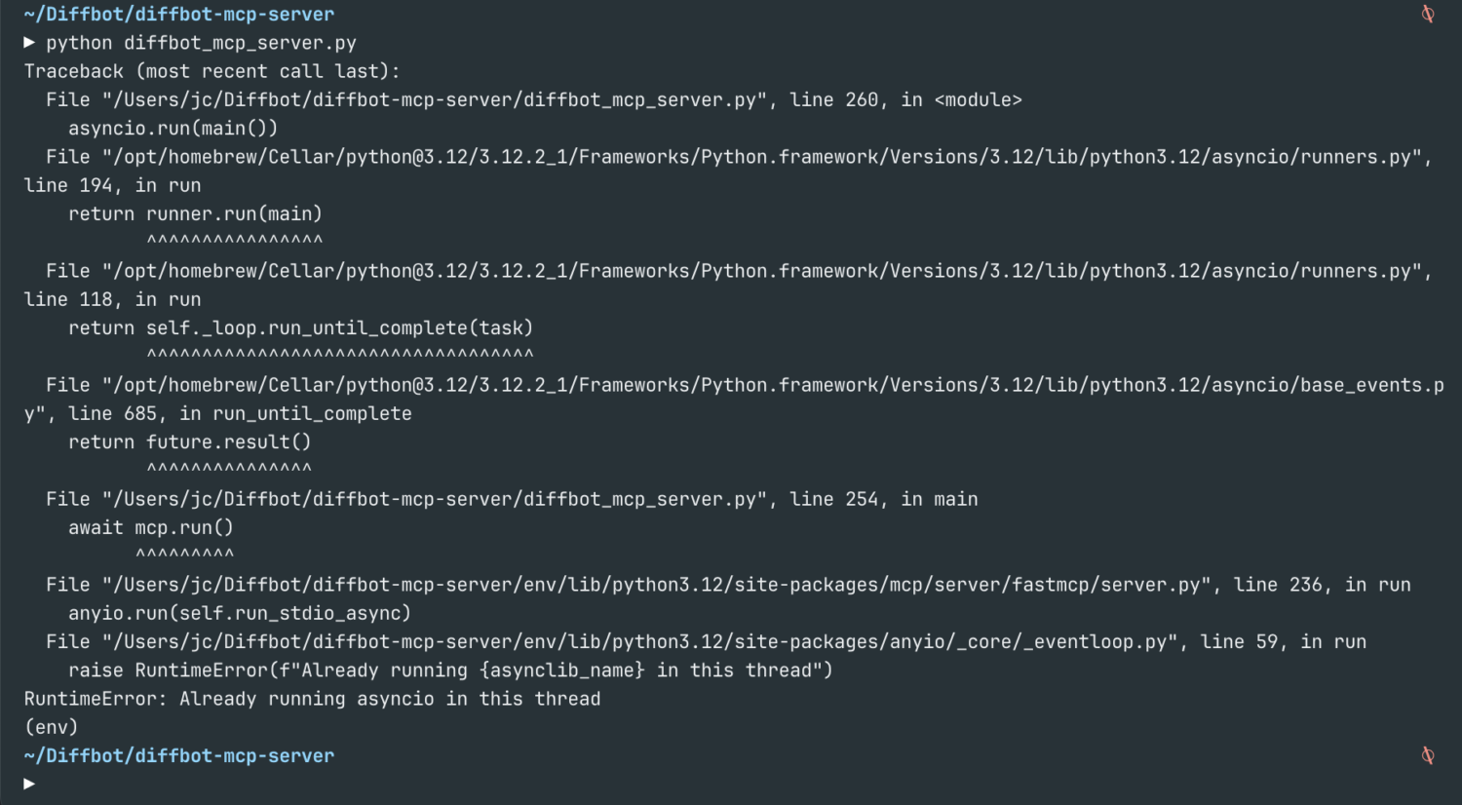Click the 'RuntimeError: Already running asyncio' line

tap(312, 699)
